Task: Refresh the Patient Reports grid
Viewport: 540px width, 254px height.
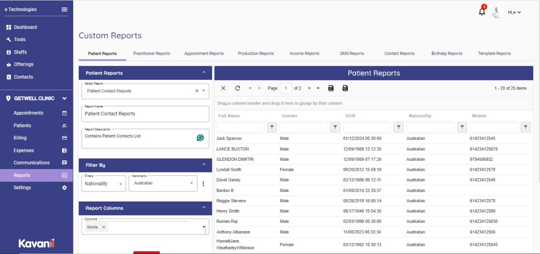Action: pos(238,88)
